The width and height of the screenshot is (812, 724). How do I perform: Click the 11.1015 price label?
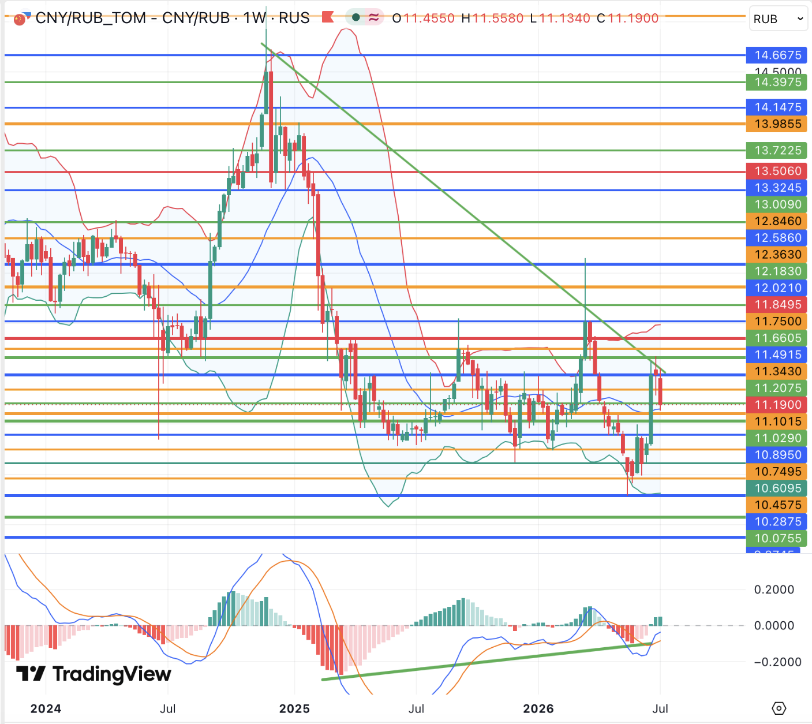point(777,422)
